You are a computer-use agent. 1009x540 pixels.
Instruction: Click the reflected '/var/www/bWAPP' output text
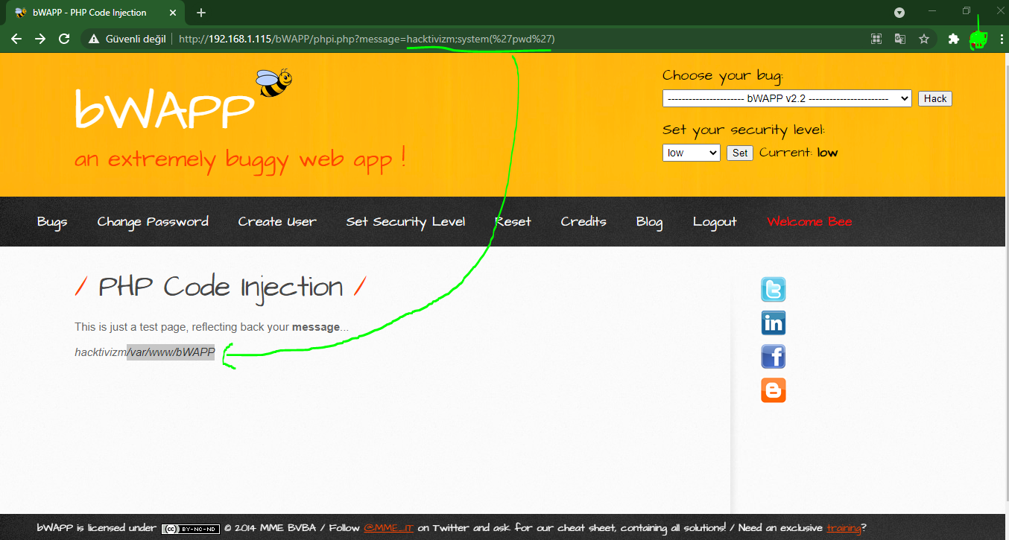click(171, 352)
